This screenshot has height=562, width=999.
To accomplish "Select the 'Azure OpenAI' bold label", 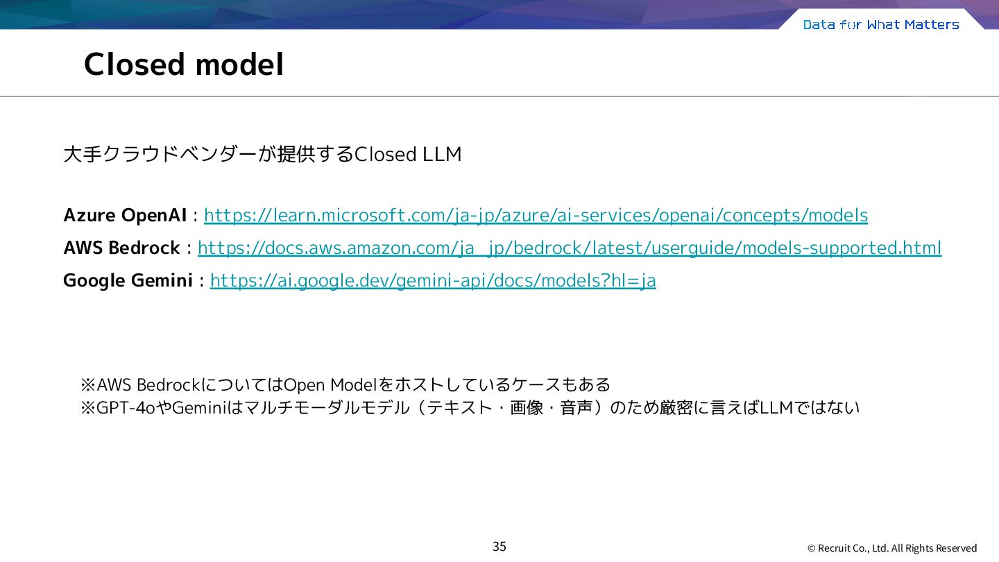I will pyautogui.click(x=125, y=215).
